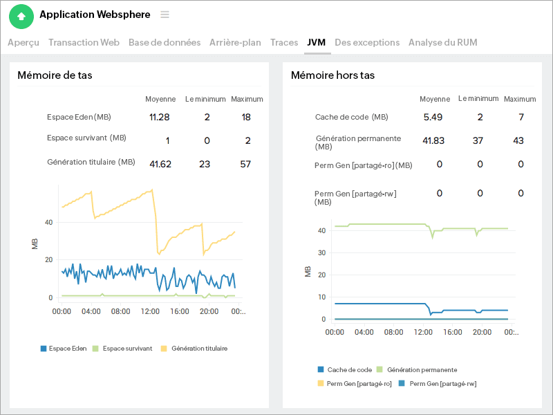Screen dimensions: 553x415
Task: Click the Application Websphere title
Action: (95, 15)
